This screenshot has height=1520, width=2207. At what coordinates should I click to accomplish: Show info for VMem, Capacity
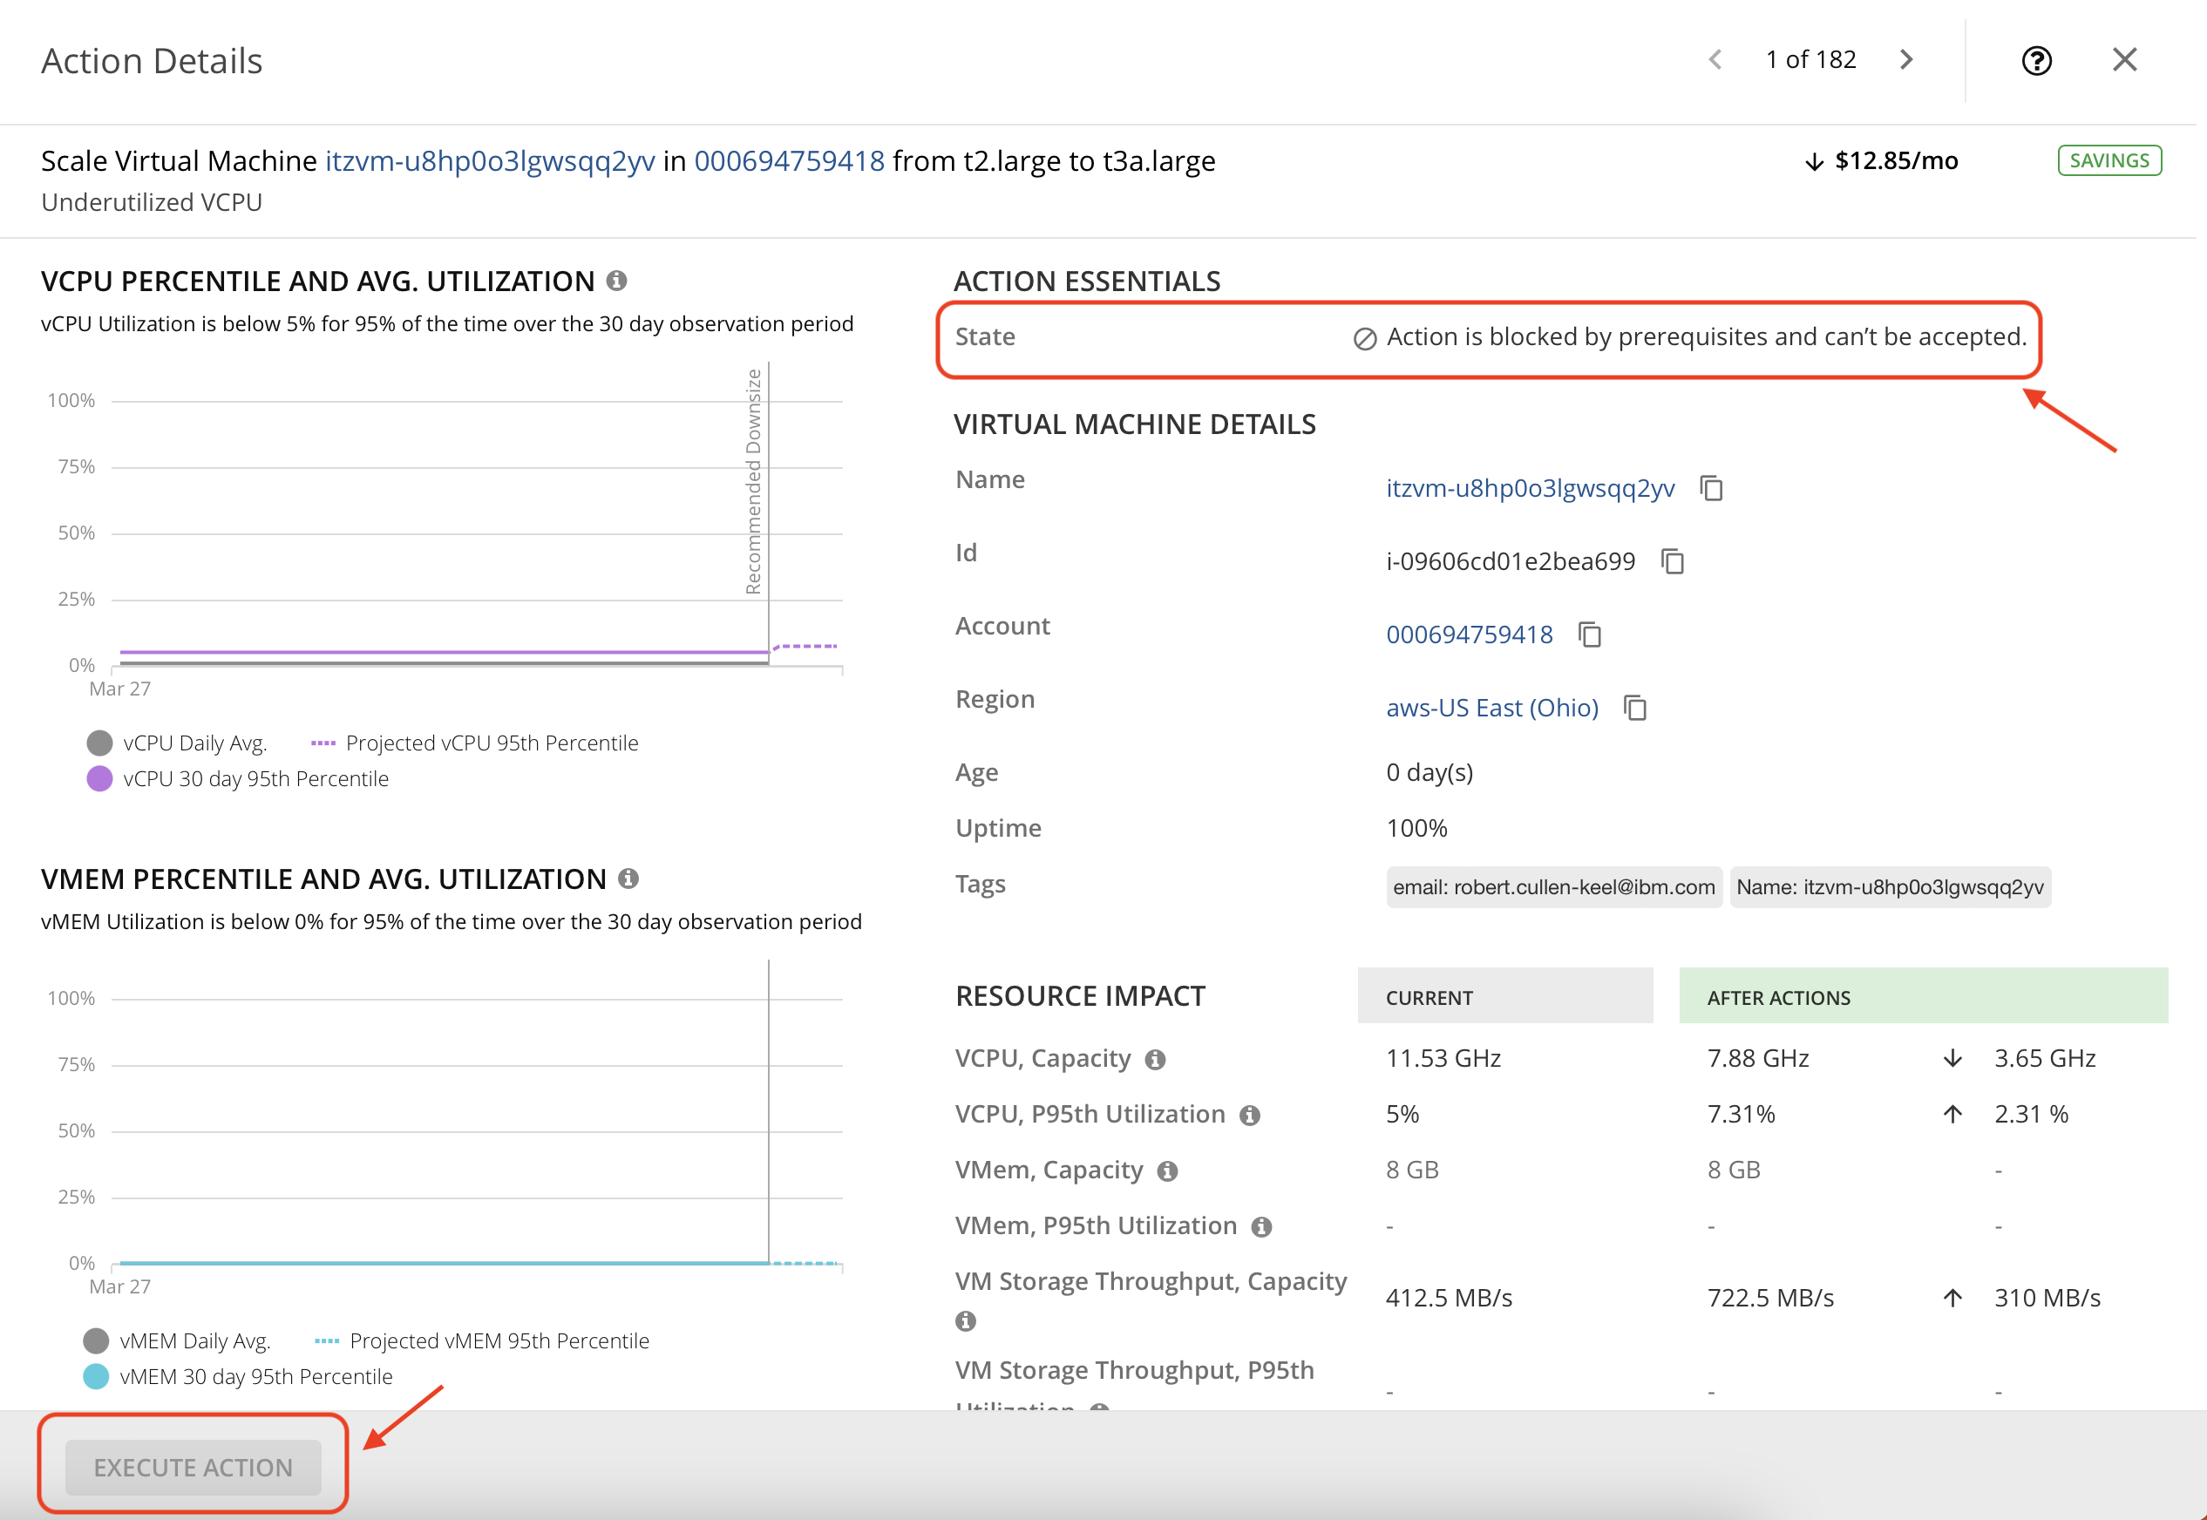(1168, 1171)
